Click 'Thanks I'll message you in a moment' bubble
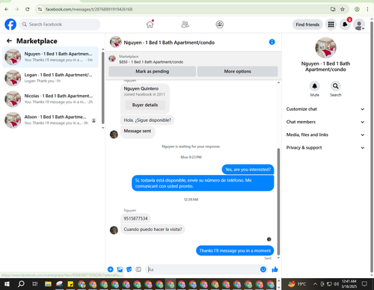 click(235, 250)
